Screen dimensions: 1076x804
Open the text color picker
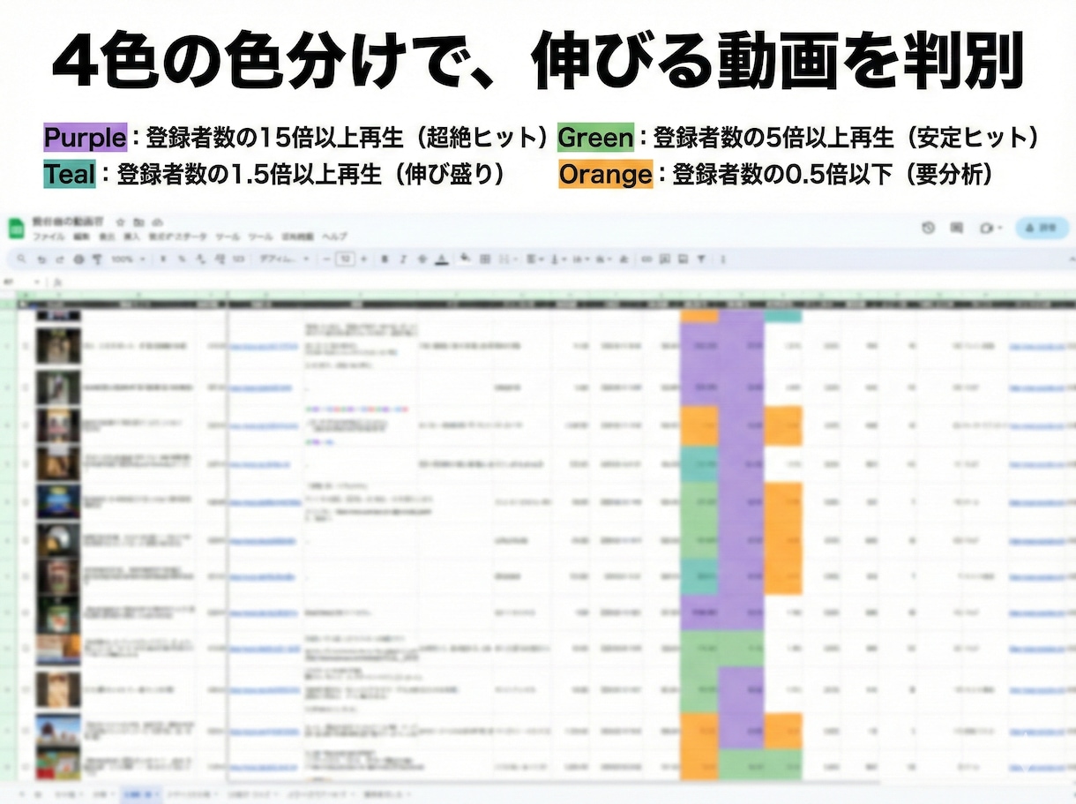click(442, 259)
